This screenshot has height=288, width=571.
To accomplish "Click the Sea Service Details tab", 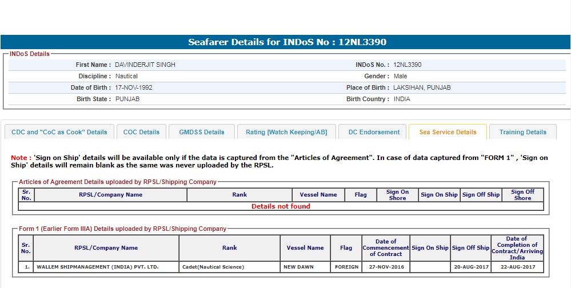I will (x=448, y=132).
